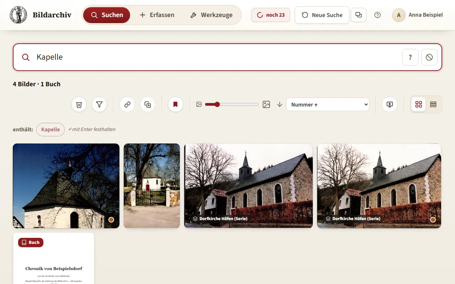The image size is (455, 284).
Task: Adjust the thumbnail size slider
Action: point(232,104)
